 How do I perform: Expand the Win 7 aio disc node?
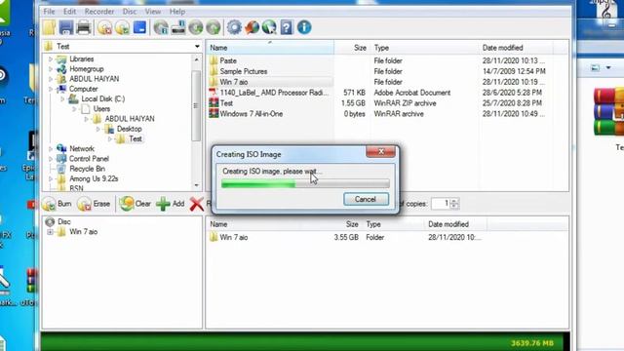click(x=50, y=232)
